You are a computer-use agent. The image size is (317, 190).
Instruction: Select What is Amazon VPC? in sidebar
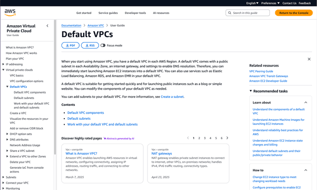(20, 47)
